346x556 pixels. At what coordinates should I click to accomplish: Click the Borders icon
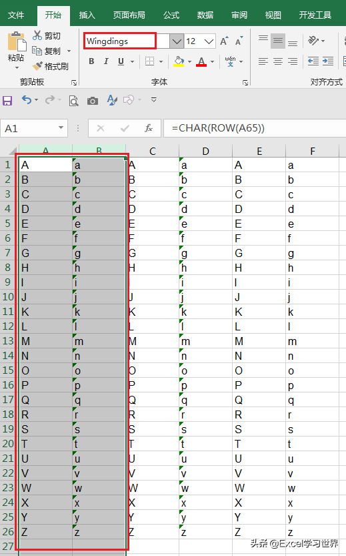click(150, 61)
